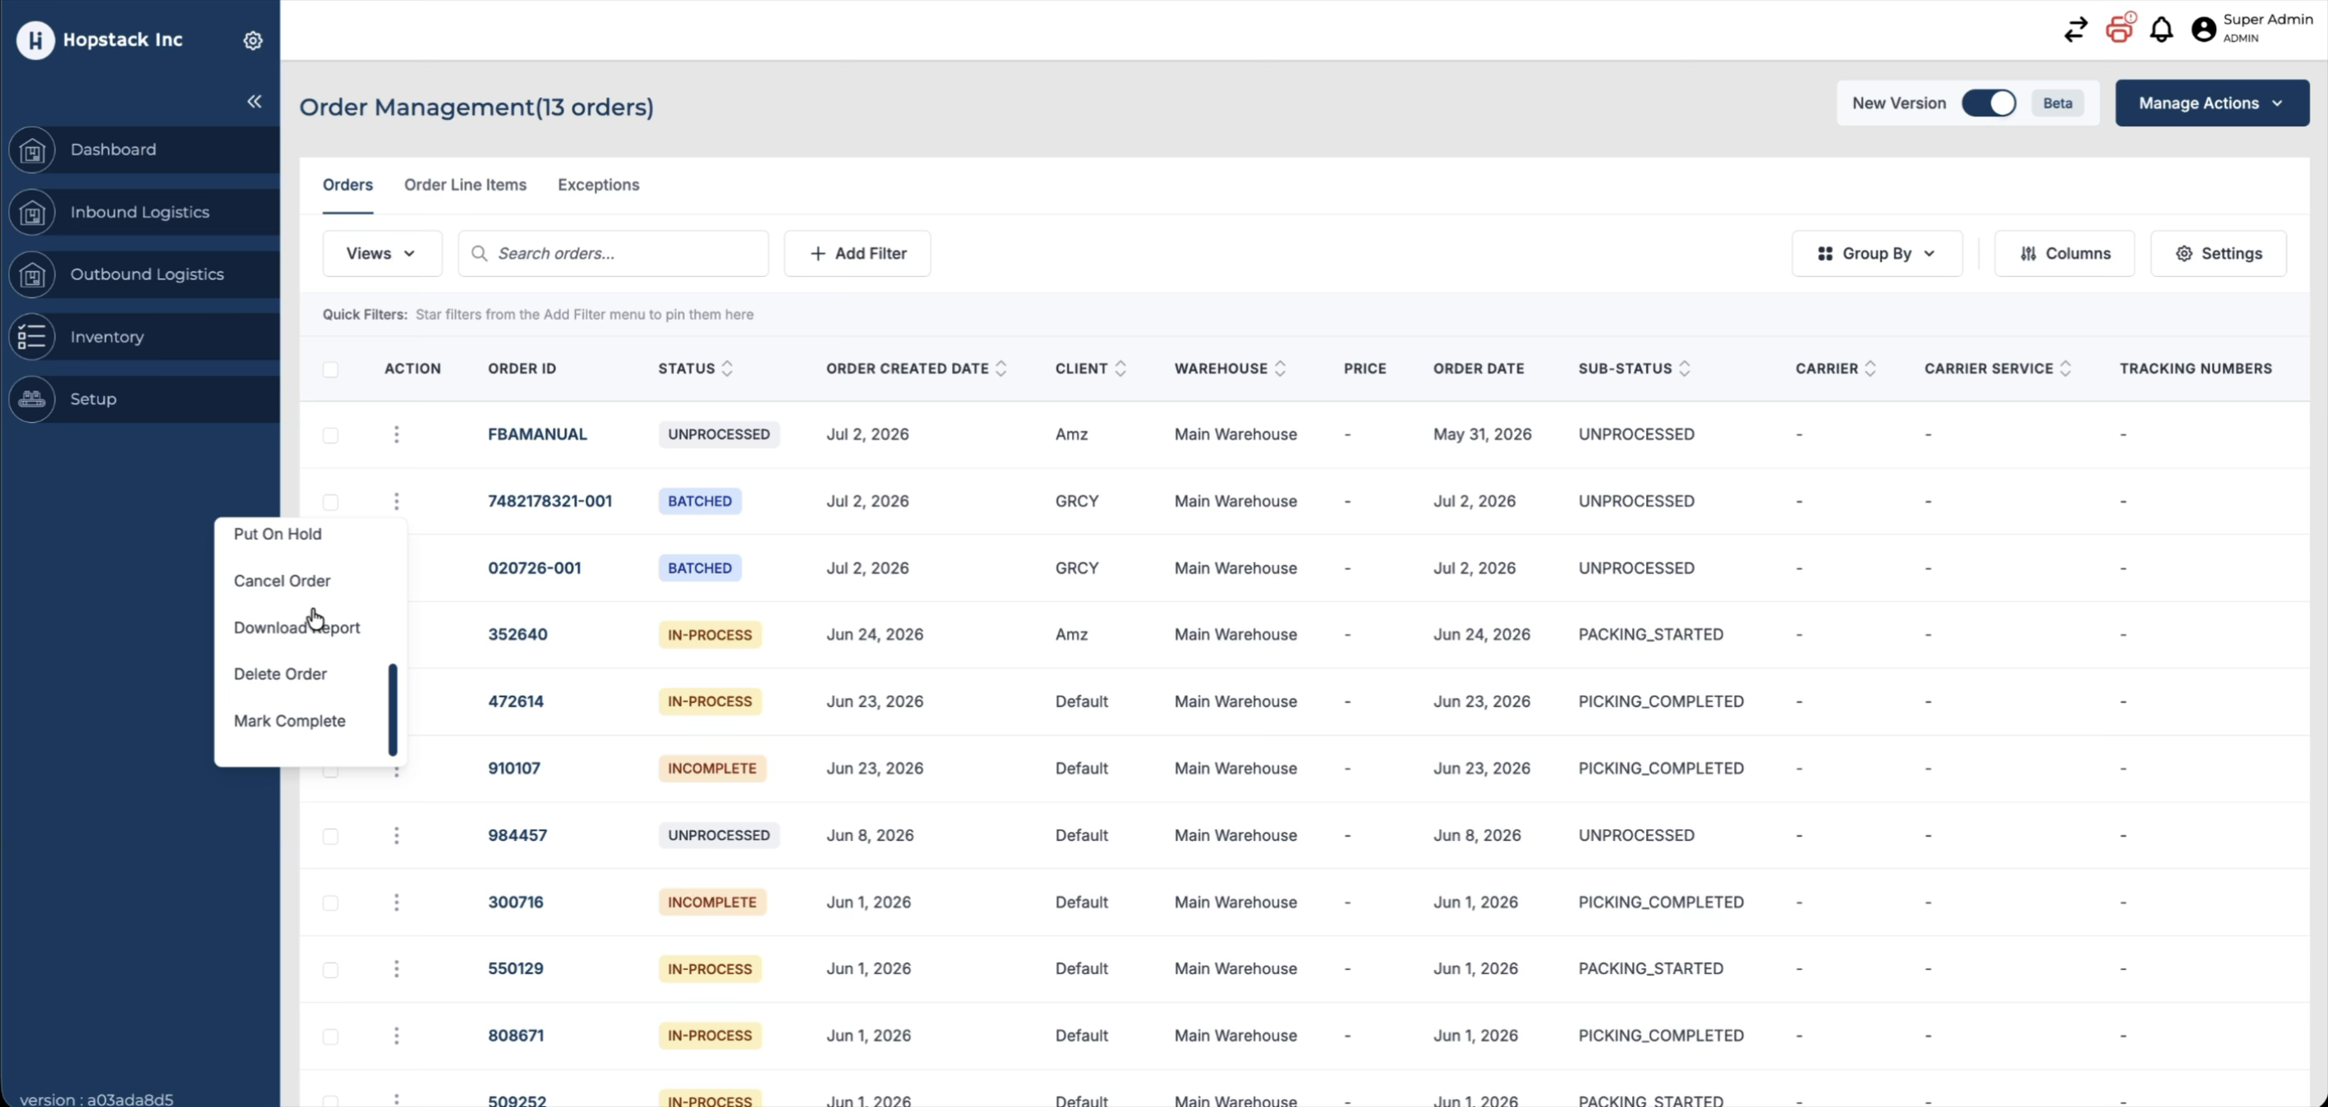Sort by Carrier column arrows
Screen dimensions: 2328x1107
coord(1870,369)
